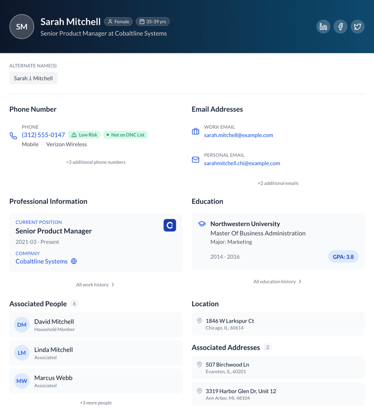Select the 3319 Harbor Glen Dr, Unit 12 address
Viewport: 374px width, 415px height.
click(x=278, y=394)
